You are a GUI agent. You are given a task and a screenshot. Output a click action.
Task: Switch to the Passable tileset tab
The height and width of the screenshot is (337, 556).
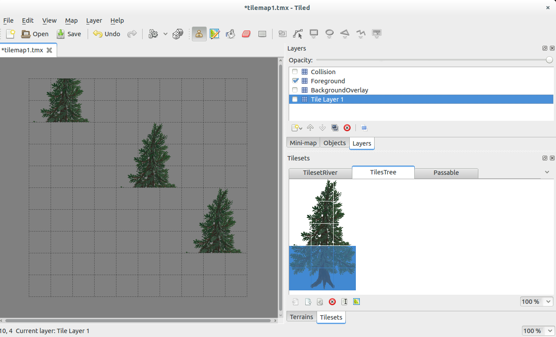pos(446,173)
